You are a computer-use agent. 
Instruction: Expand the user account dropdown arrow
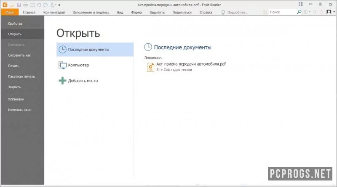334,12
